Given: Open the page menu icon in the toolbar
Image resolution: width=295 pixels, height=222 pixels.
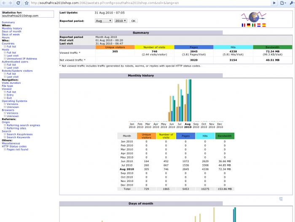Looking at the screenshot, I should (x=283, y=3).
